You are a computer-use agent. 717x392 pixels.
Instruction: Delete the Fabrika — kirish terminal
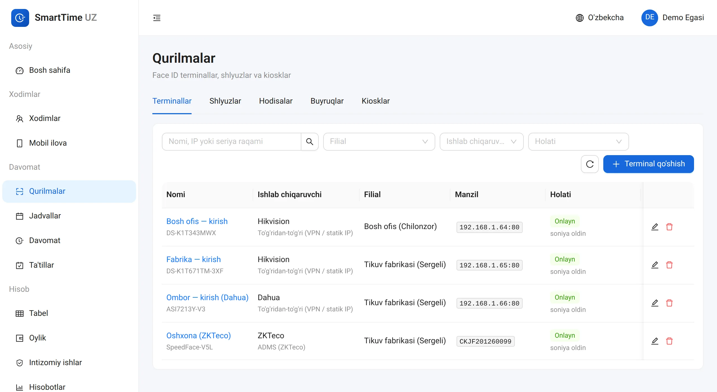point(669,265)
